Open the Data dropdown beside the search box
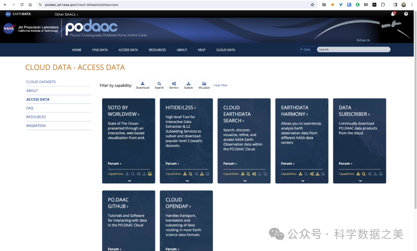 (305, 50)
